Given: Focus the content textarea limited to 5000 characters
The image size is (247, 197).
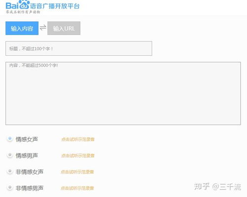Looking at the screenshot, I should [x=123, y=93].
